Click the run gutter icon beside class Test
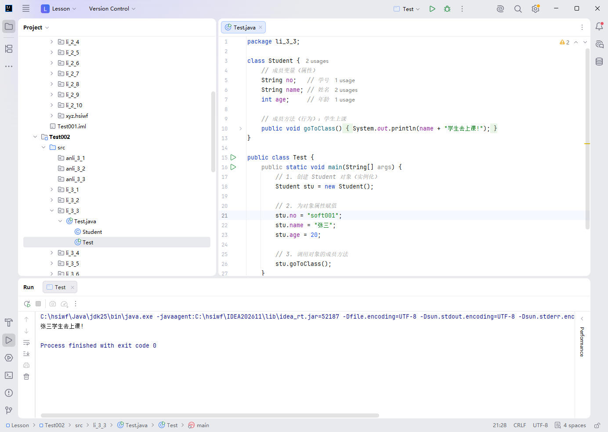 click(233, 157)
